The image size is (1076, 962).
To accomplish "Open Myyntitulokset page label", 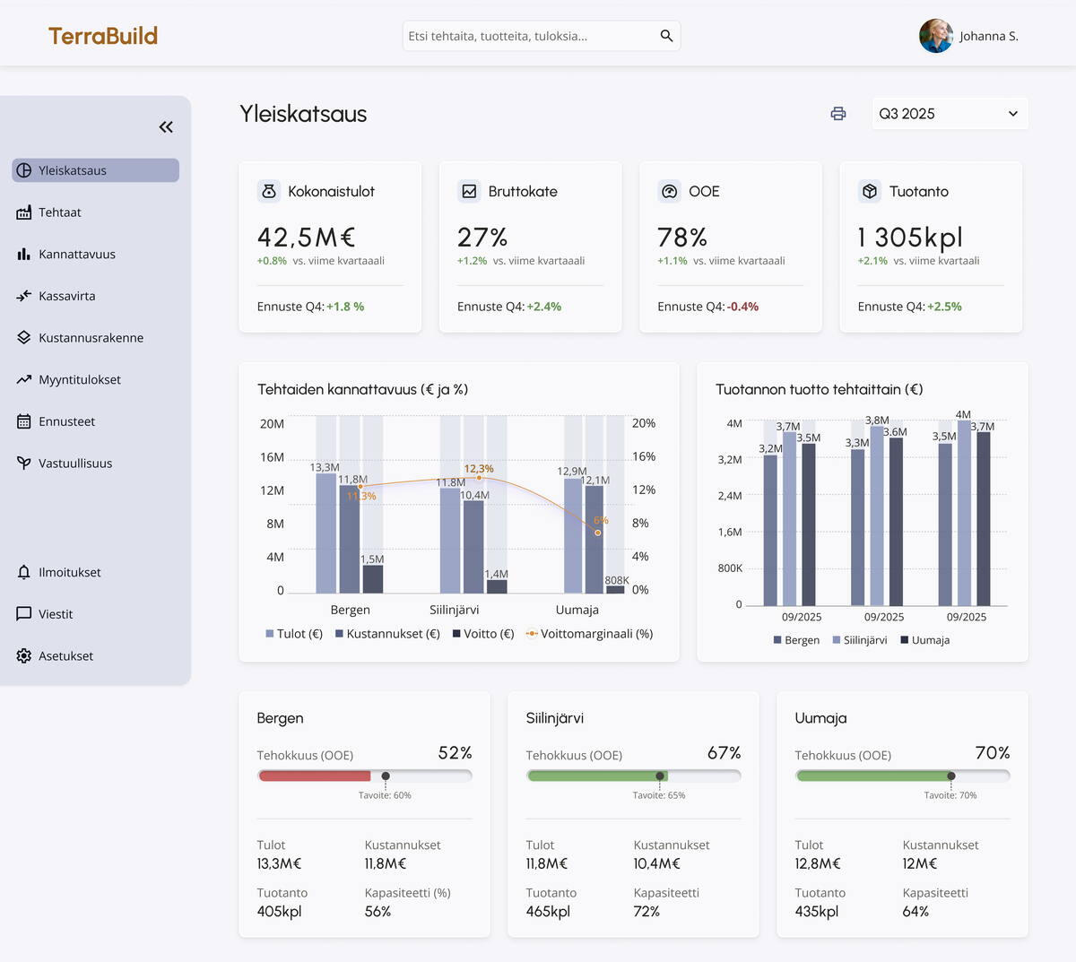I will tap(80, 379).
